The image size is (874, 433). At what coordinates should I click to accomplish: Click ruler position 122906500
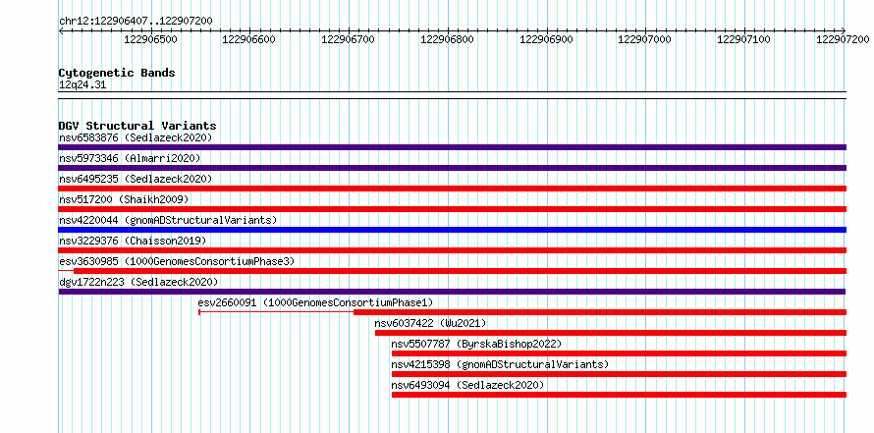150,39
